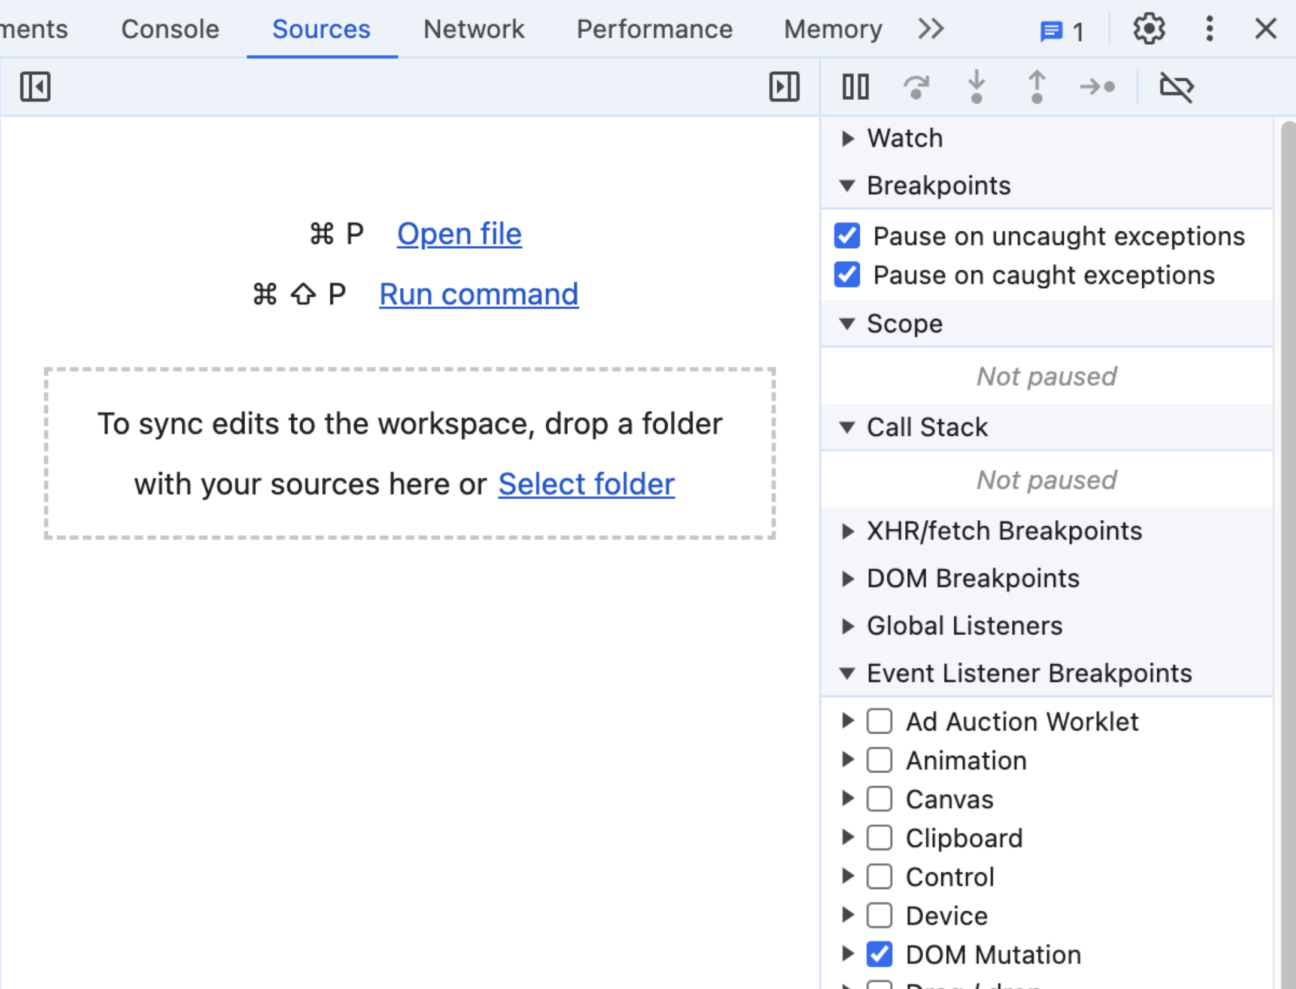
Task: Expand the Watch section
Action: pos(1046,138)
